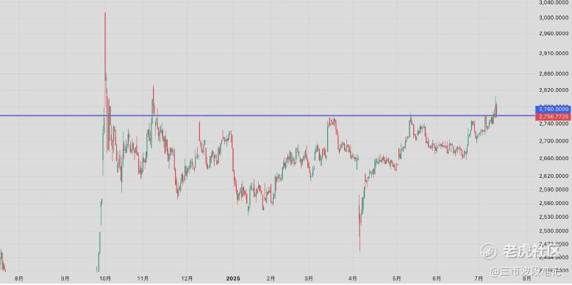Click the 5月 time axis label
The image size is (572, 285).
(397, 278)
